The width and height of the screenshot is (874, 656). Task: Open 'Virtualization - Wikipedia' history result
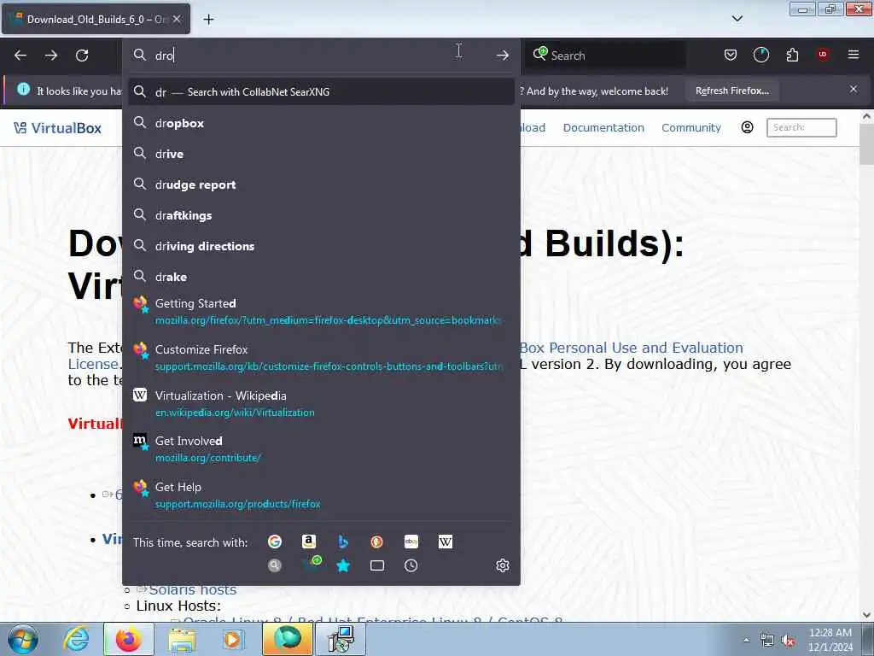(321, 403)
